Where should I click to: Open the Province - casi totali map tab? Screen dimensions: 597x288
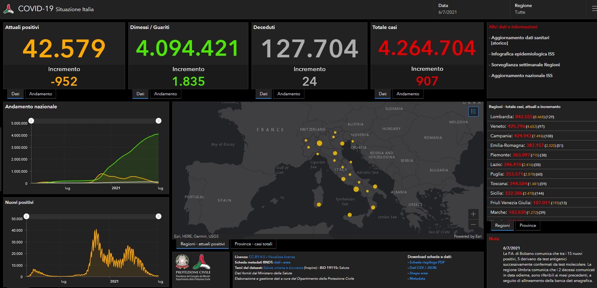[253, 244]
